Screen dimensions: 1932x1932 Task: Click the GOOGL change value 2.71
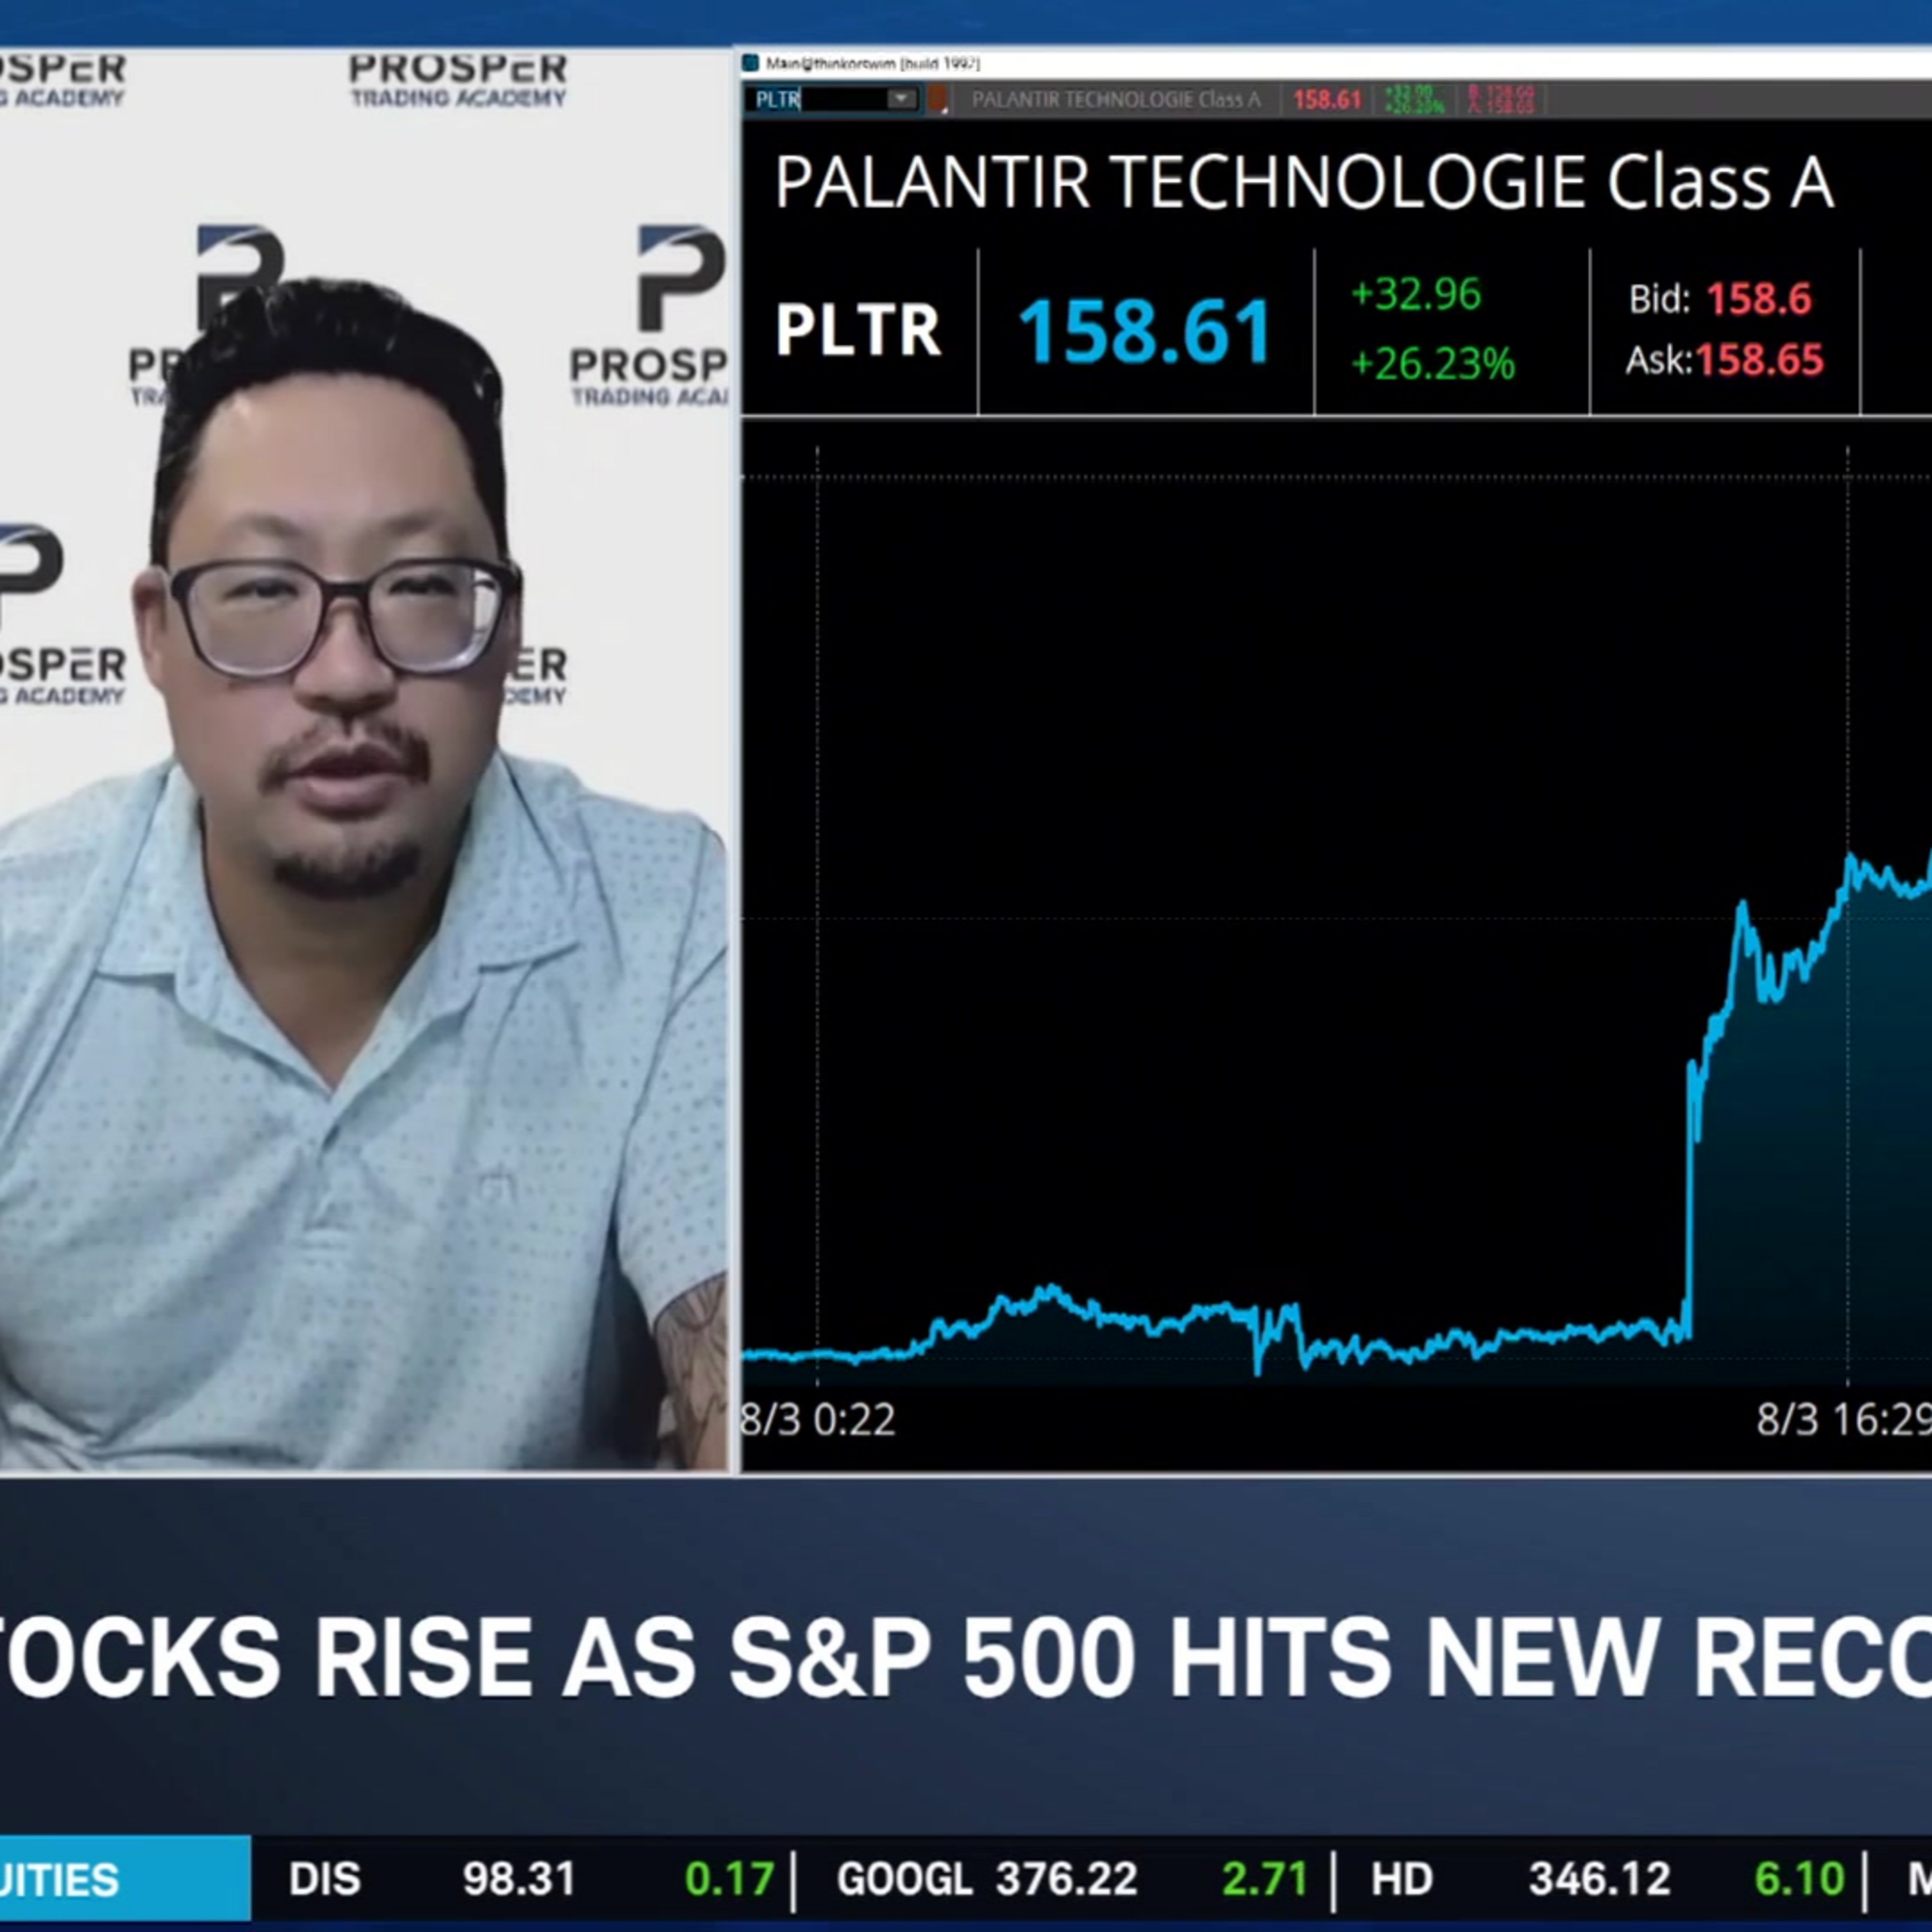pos(1265,1878)
